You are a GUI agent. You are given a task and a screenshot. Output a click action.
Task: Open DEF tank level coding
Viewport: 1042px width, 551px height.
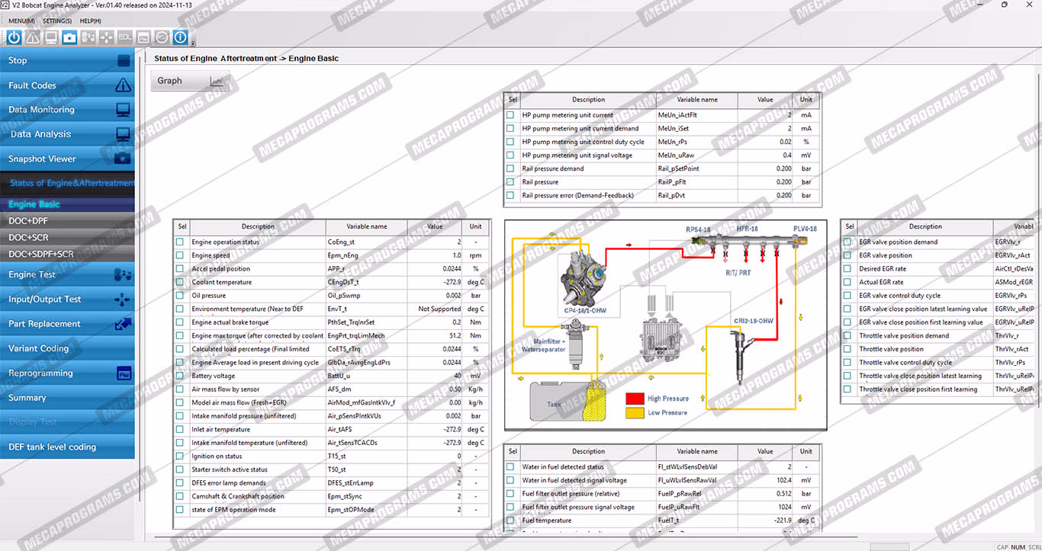(x=67, y=447)
